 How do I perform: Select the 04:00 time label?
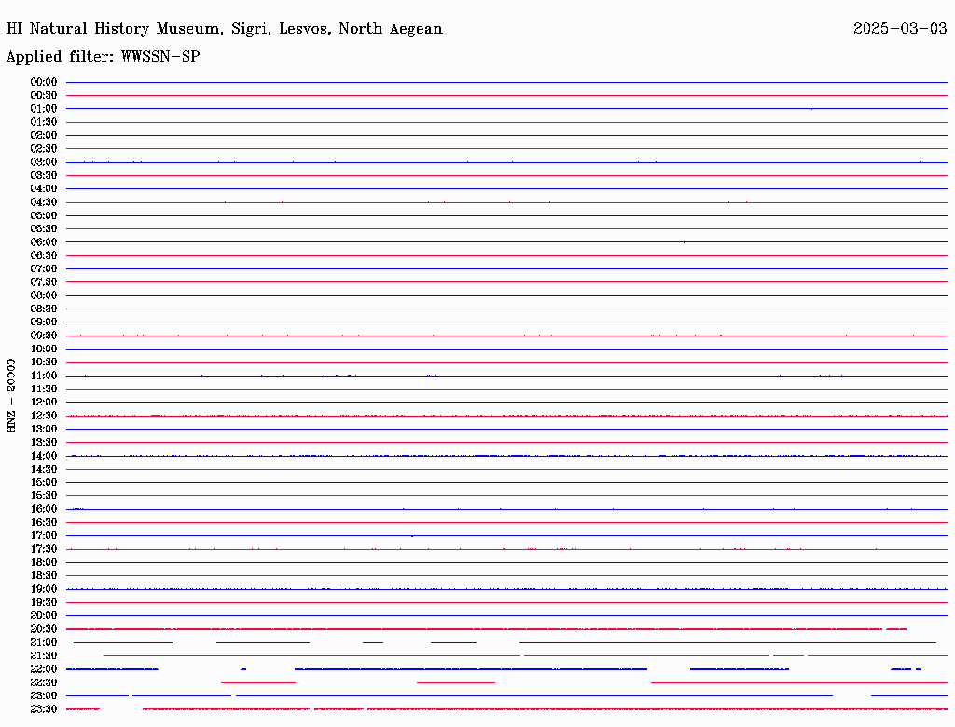[x=44, y=189]
